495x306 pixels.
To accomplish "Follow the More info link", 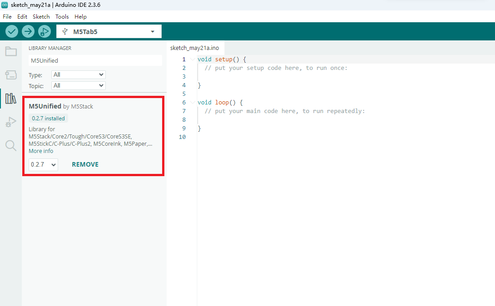I will [x=41, y=151].
